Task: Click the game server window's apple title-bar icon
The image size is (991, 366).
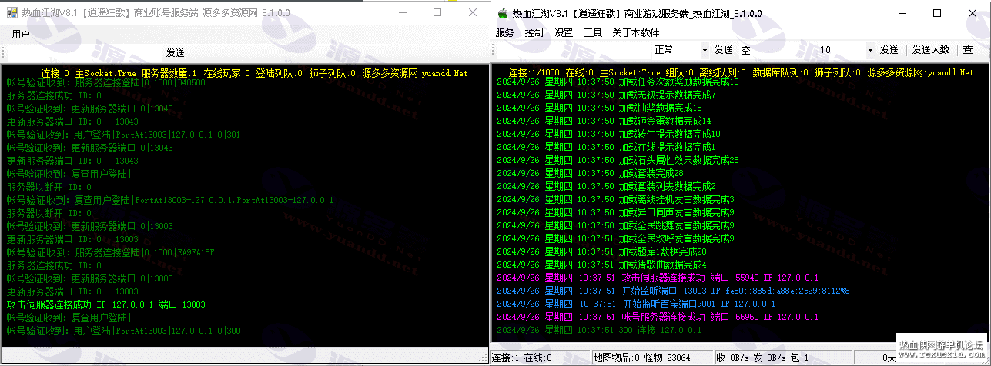Action: click(503, 12)
